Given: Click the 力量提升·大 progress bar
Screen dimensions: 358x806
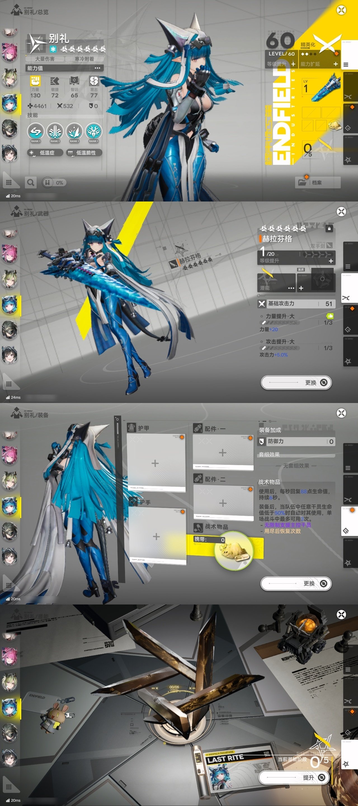Looking at the screenshot, I should (279, 322).
